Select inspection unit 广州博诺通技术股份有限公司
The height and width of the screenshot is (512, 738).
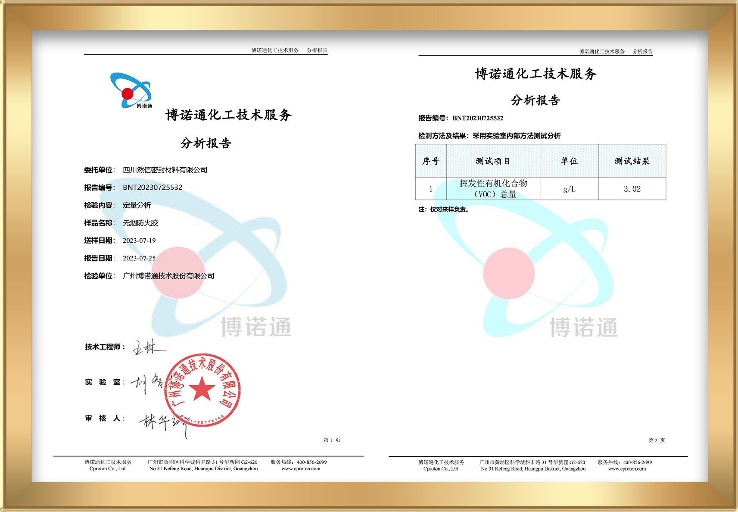pos(168,276)
